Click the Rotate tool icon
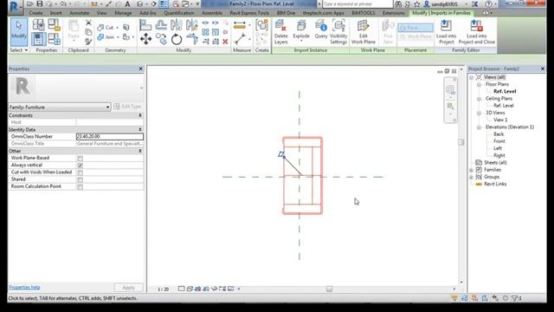The image size is (554, 312). (x=177, y=39)
